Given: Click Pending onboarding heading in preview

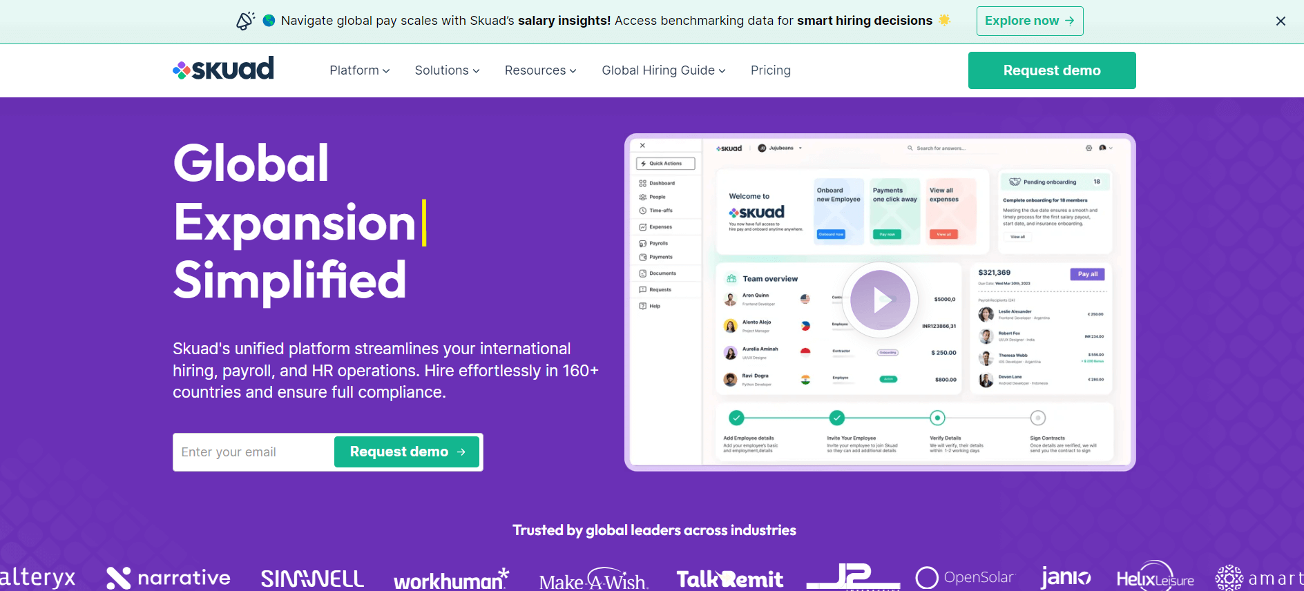Looking at the screenshot, I should 1049,182.
